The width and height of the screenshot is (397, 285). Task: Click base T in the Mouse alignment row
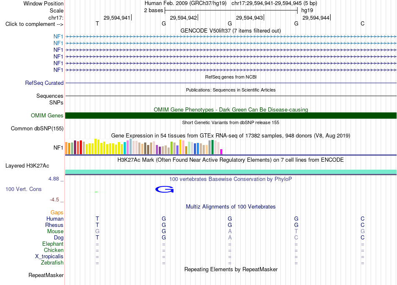click(296, 232)
